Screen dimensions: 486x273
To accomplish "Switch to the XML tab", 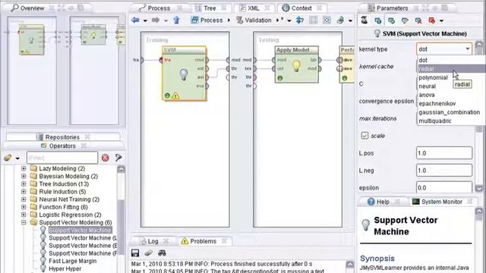I will pyautogui.click(x=253, y=8).
